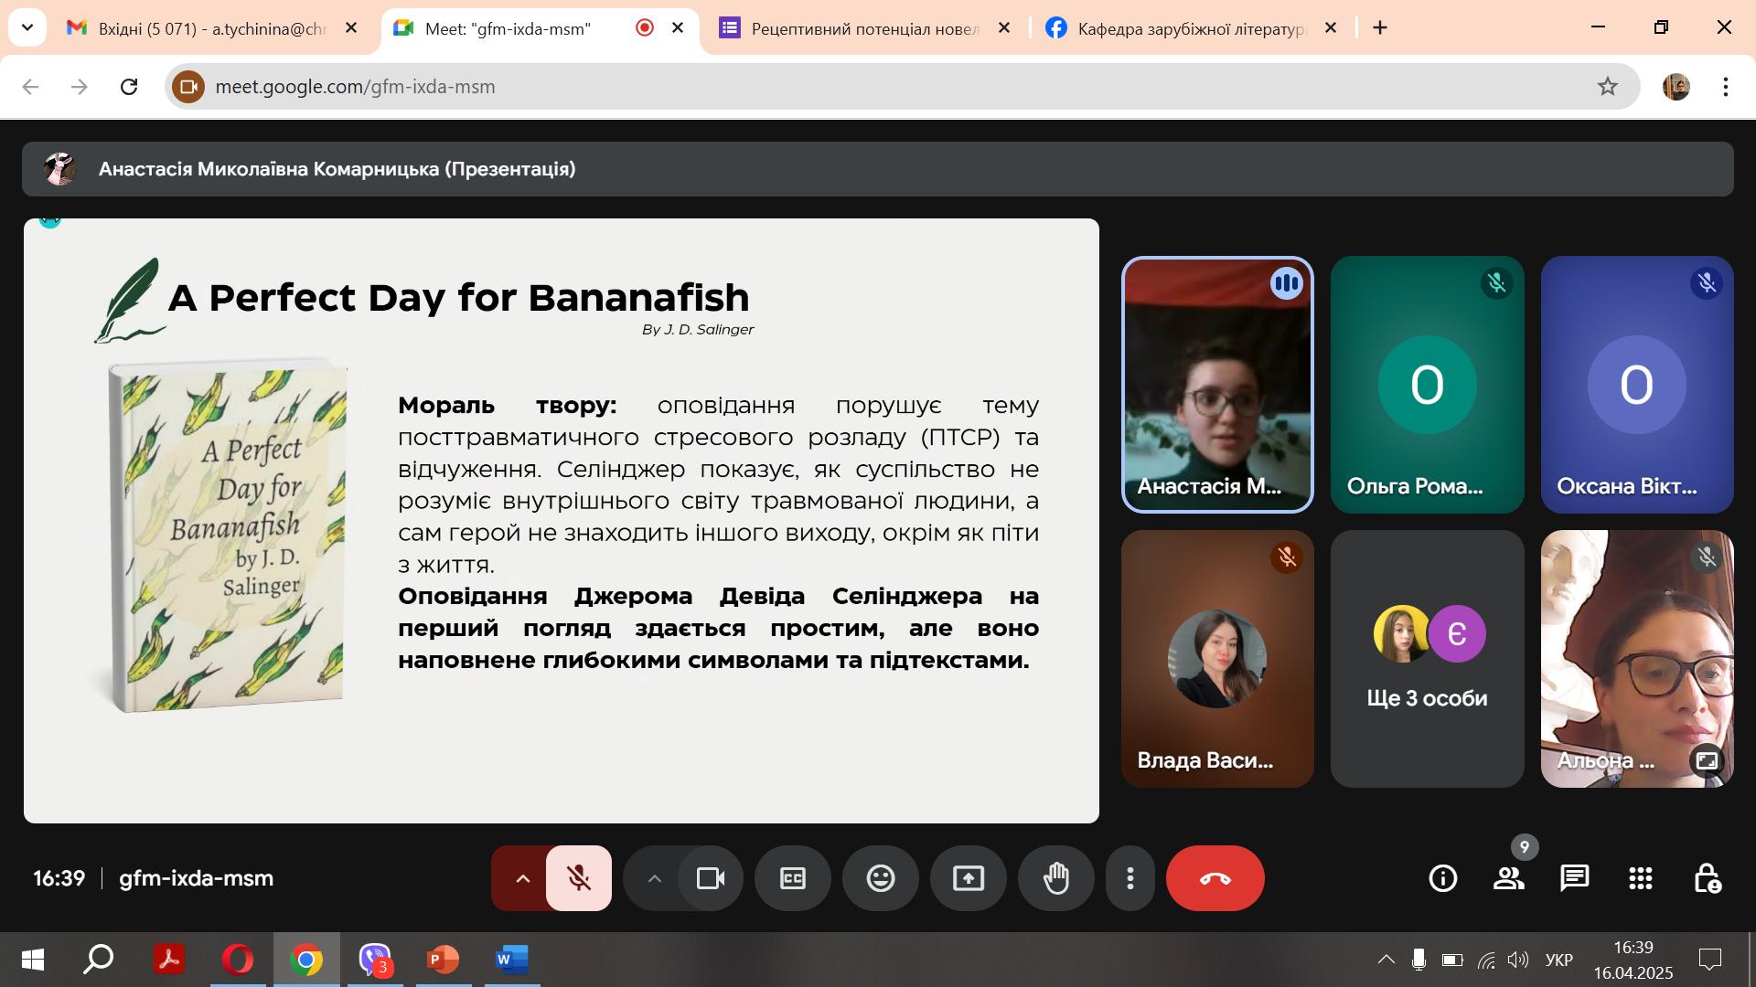The height and width of the screenshot is (987, 1756).
Task: Select Анастасія's video tile
Action: click(1217, 385)
